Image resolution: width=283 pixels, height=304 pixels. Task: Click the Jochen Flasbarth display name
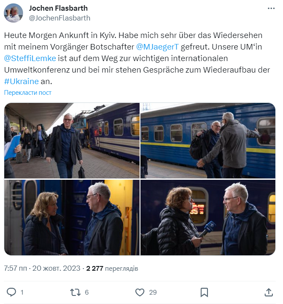click(x=58, y=8)
